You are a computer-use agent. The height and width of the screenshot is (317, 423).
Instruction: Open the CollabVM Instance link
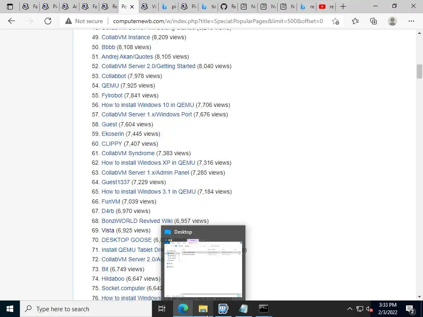pos(126,37)
